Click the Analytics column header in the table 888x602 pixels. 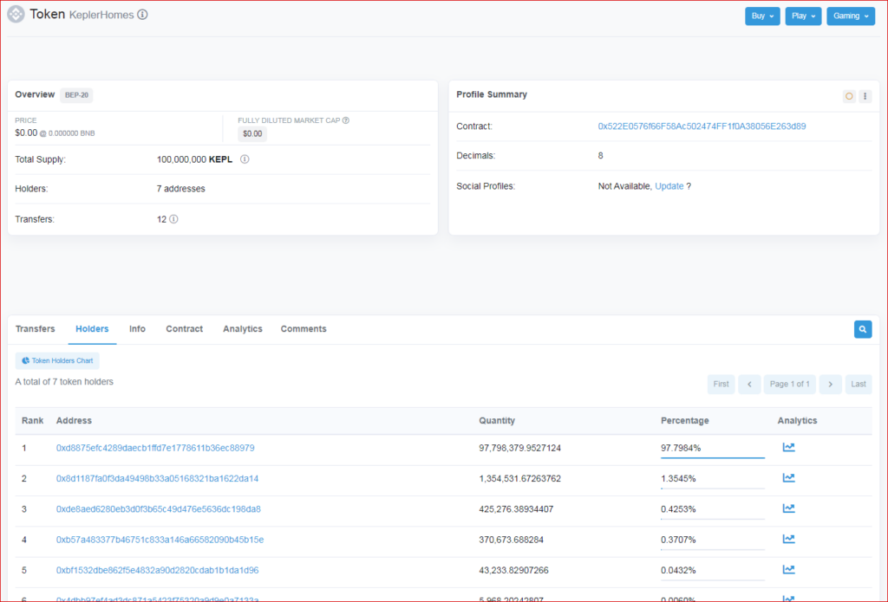(797, 420)
